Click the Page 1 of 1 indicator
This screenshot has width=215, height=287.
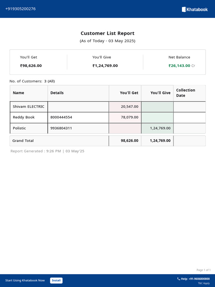point(204,270)
